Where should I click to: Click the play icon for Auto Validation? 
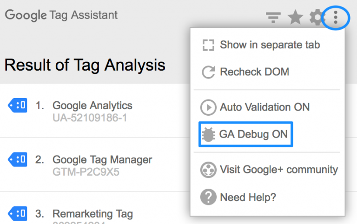tap(208, 107)
